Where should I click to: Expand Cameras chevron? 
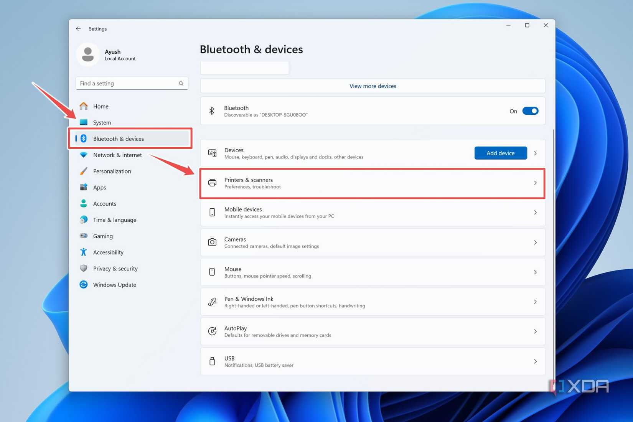click(535, 242)
